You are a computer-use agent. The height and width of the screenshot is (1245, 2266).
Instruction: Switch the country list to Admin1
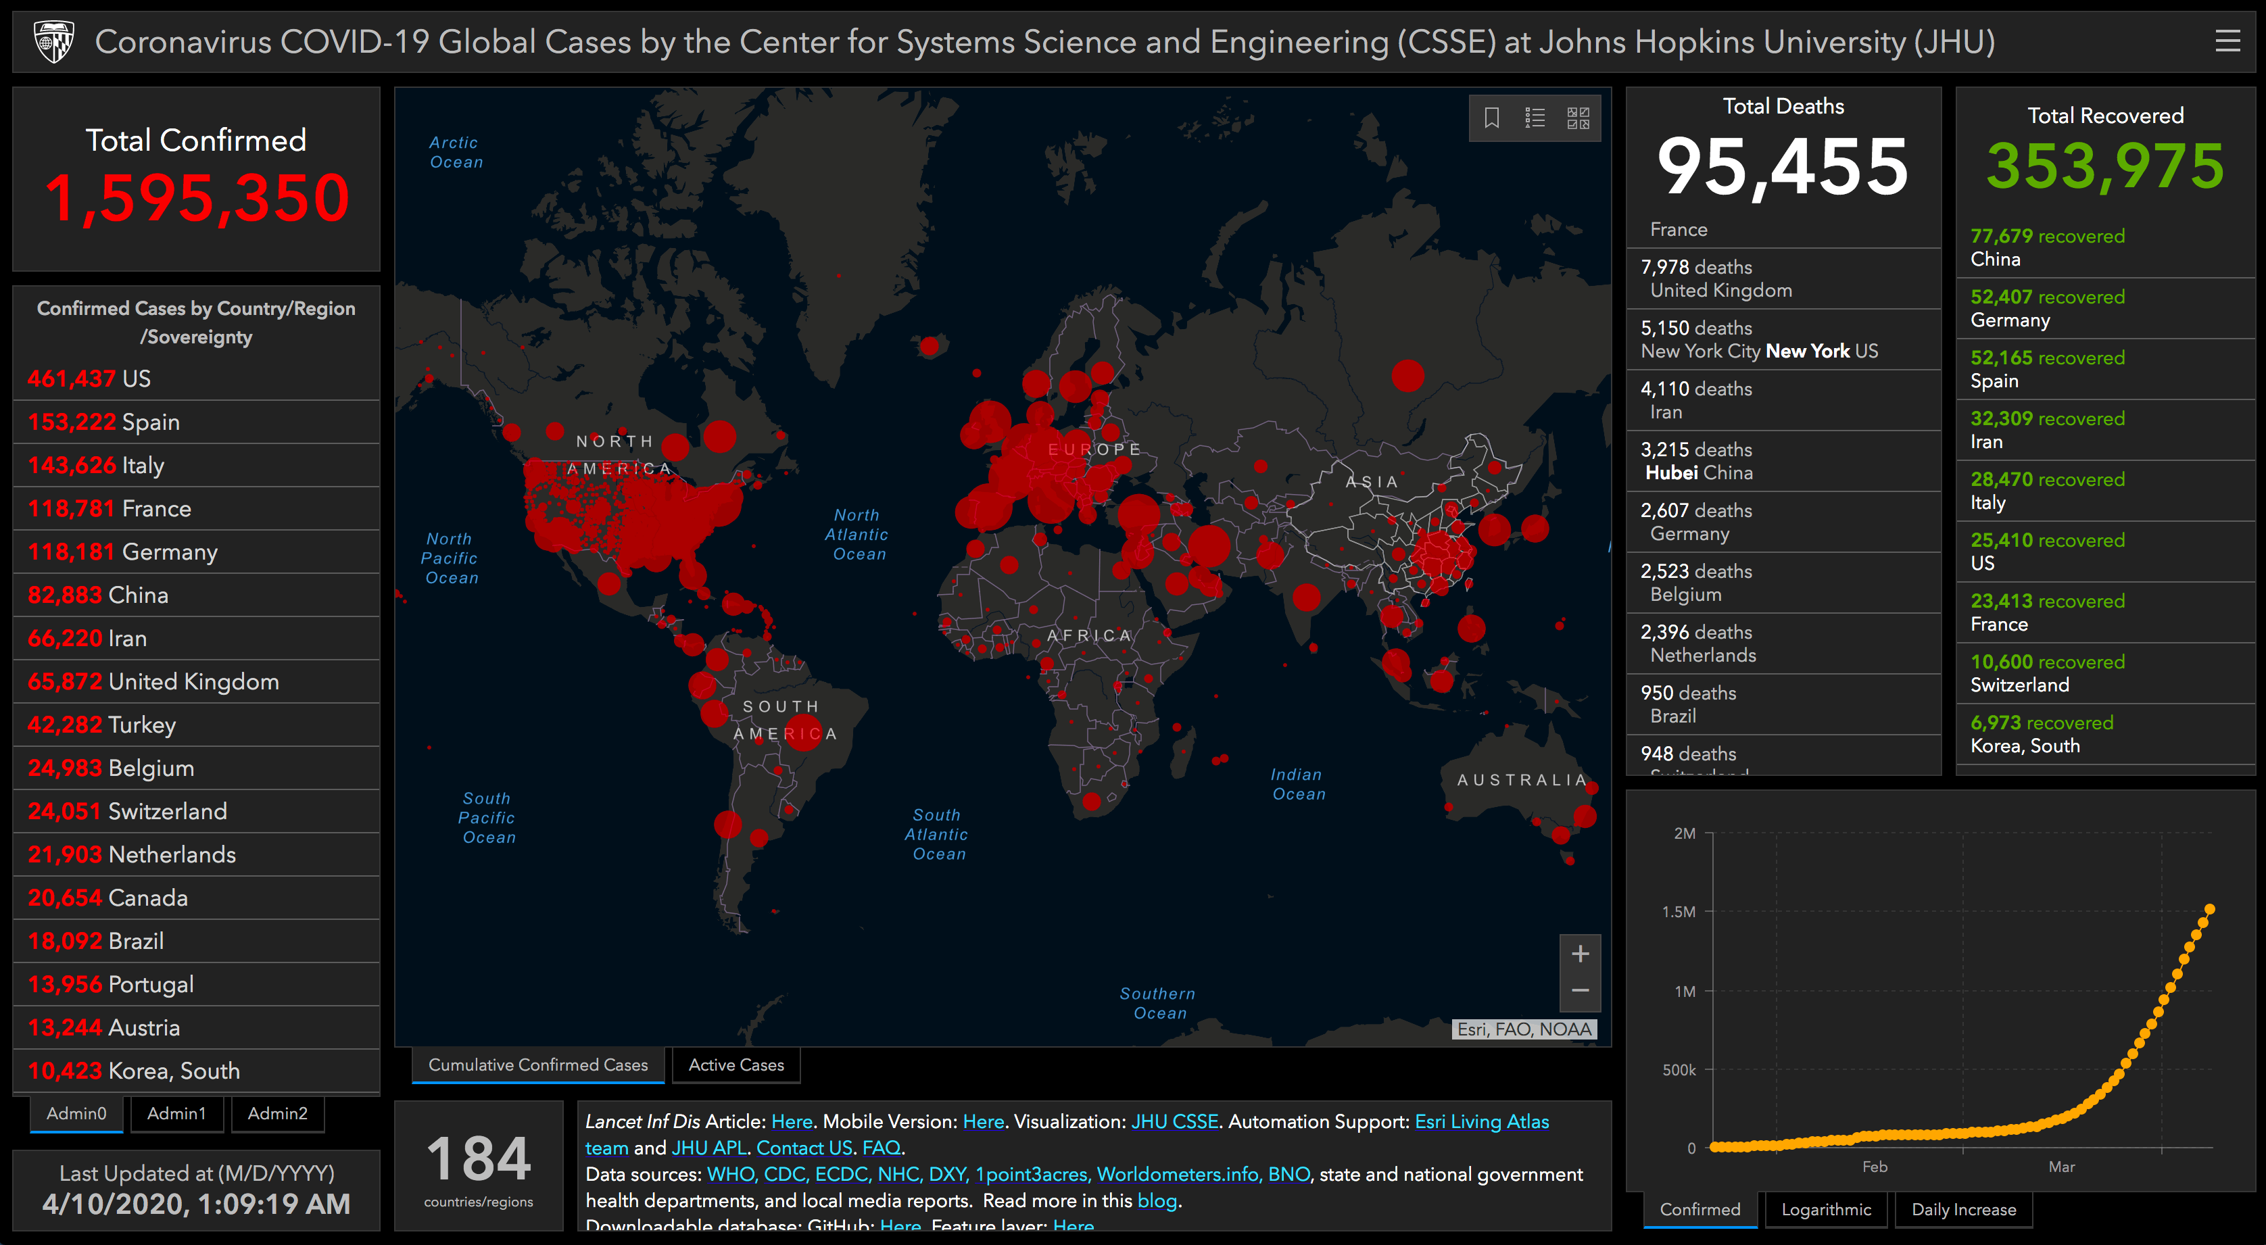pyautogui.click(x=176, y=1113)
